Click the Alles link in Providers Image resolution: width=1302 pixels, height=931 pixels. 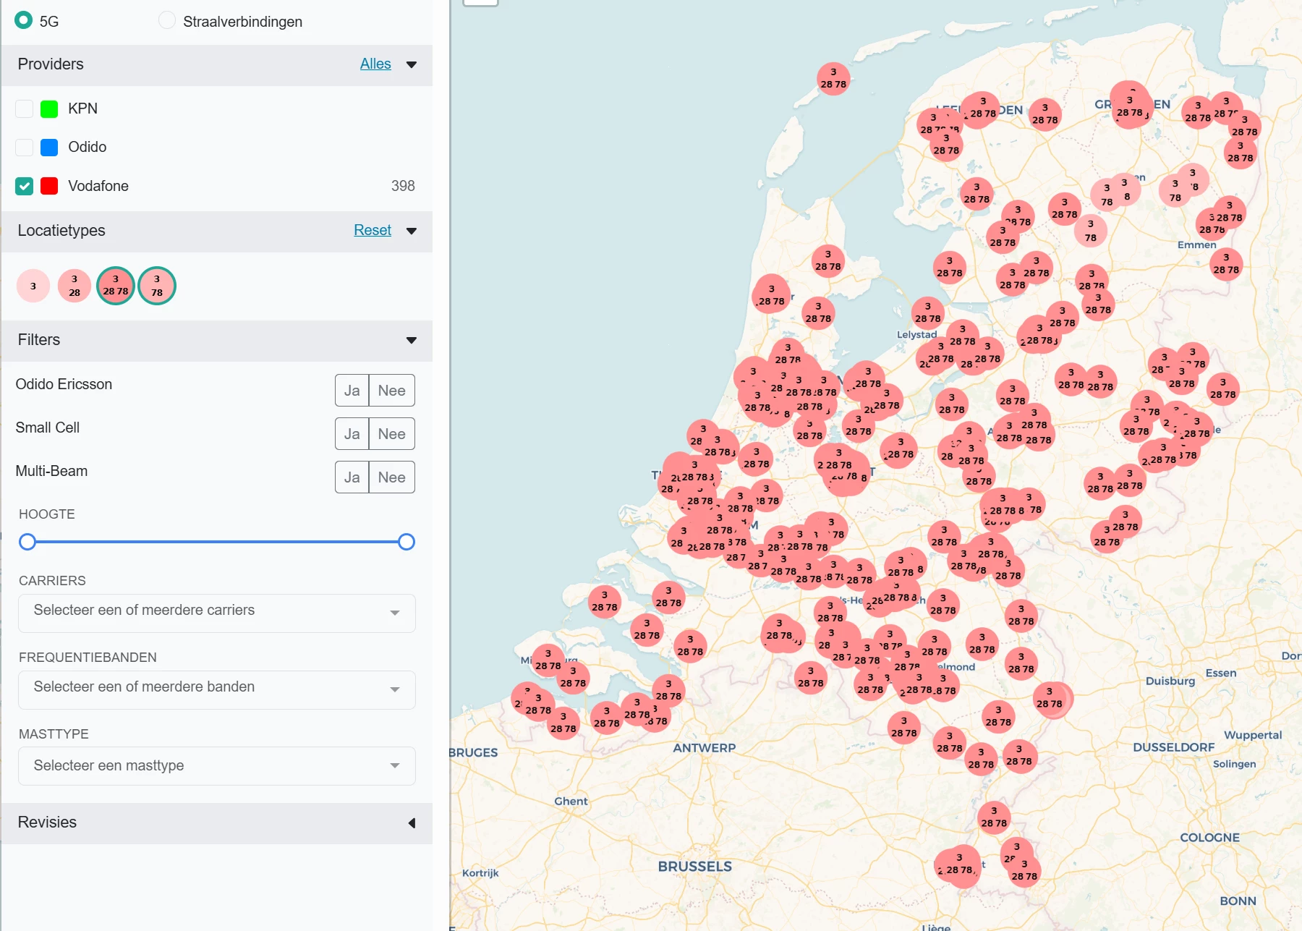375,64
